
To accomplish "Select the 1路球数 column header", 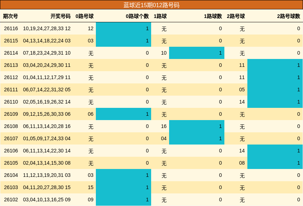I will [213, 16].
